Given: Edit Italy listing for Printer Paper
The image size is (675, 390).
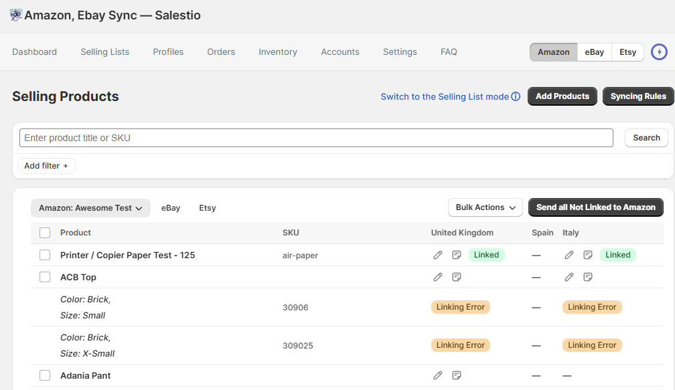Looking at the screenshot, I should click(x=569, y=255).
